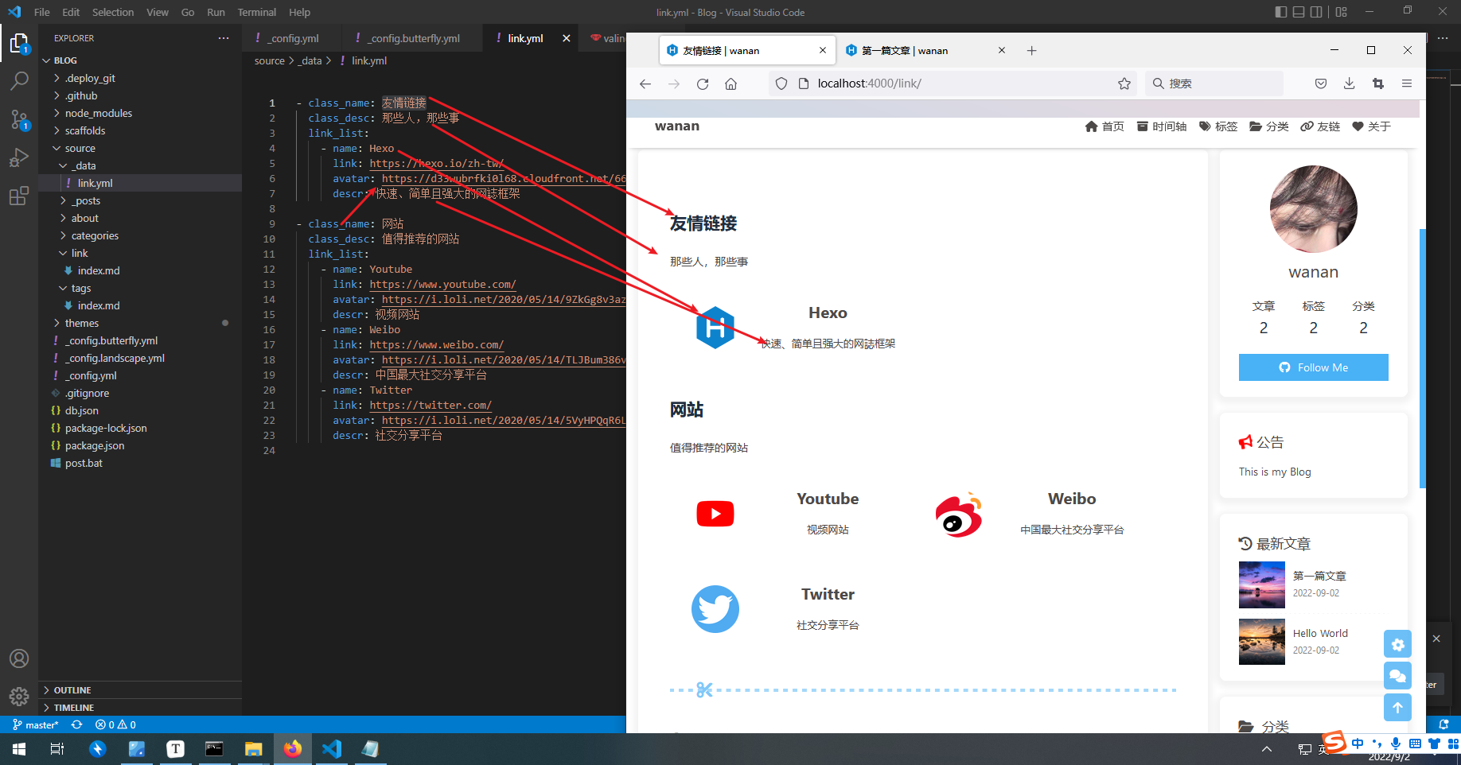
Task: Open the Extensions view
Action: tap(19, 196)
